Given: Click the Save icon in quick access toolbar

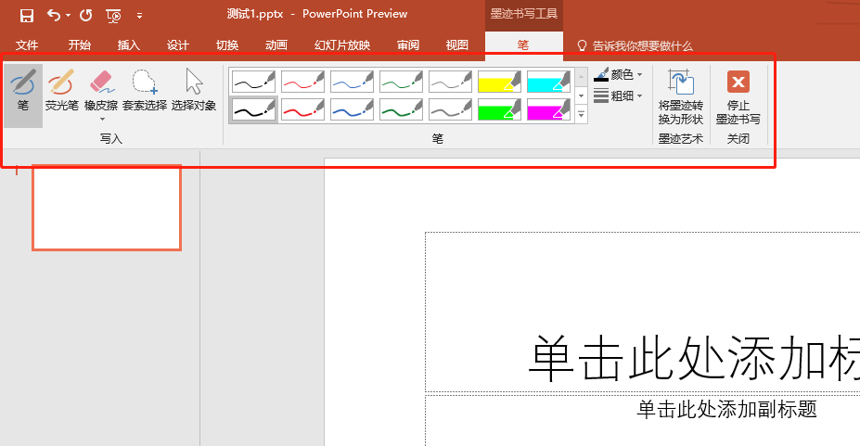Looking at the screenshot, I should click(26, 16).
